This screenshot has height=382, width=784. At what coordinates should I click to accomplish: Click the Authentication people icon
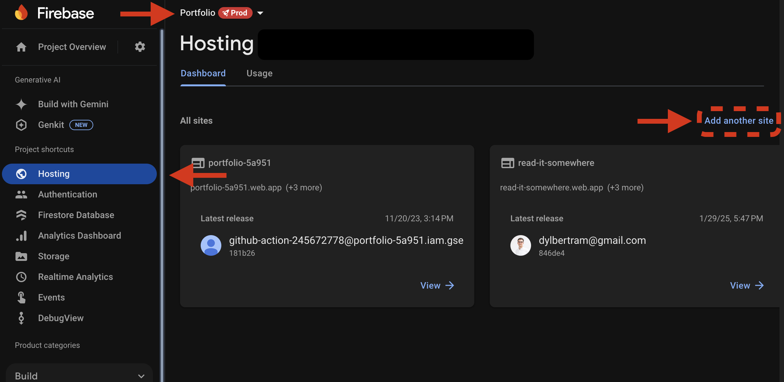tap(21, 195)
